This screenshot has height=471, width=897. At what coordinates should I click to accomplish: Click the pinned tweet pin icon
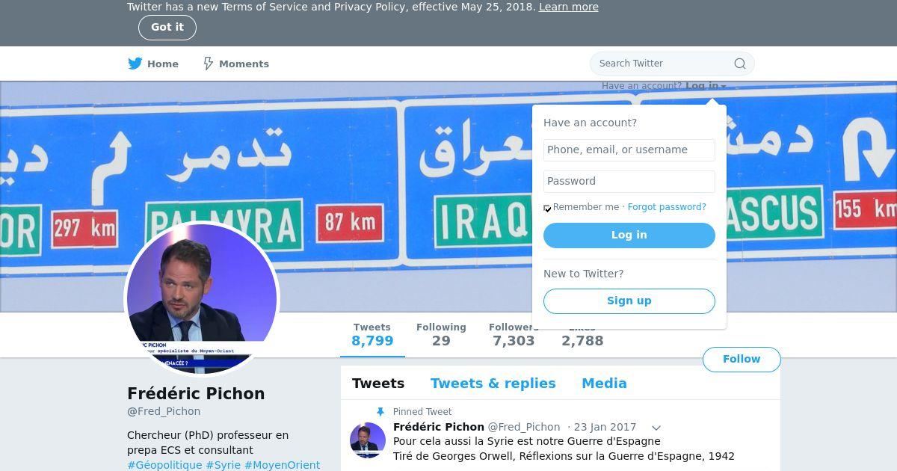point(380,412)
